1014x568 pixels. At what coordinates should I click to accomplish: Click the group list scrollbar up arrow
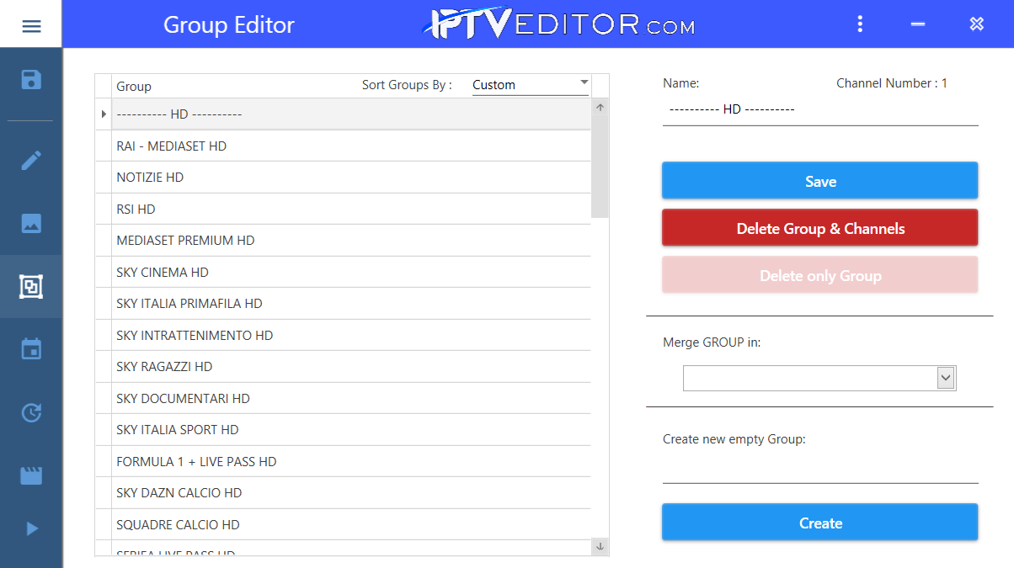pos(600,108)
